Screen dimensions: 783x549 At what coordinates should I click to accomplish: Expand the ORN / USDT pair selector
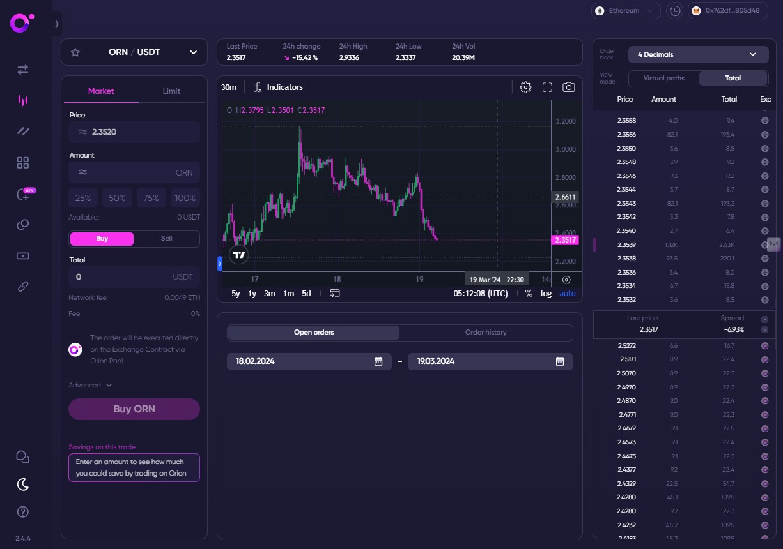[193, 52]
